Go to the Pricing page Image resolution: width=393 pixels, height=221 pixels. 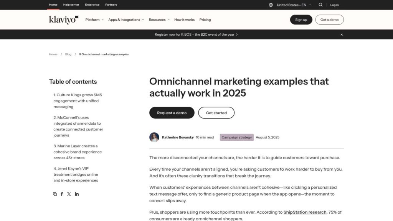click(205, 20)
